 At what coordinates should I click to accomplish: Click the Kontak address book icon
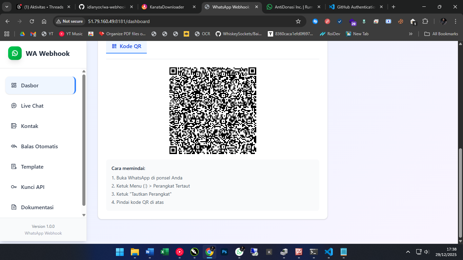[x=14, y=126]
